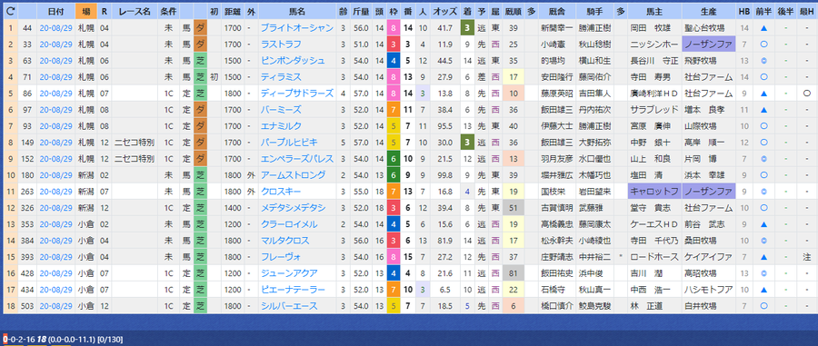Open horse link ティラミス
This screenshot has height=346, width=818.
[x=281, y=77]
